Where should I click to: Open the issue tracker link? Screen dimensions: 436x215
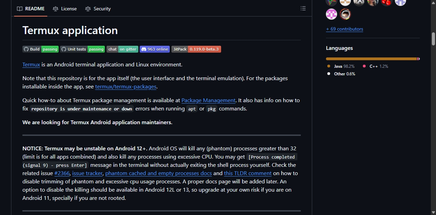(x=87, y=173)
